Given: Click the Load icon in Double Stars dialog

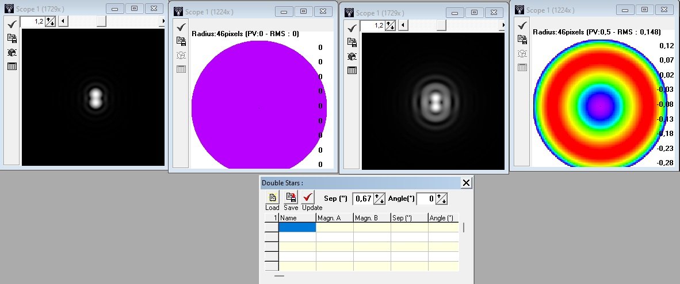Looking at the screenshot, I should click(x=272, y=197).
